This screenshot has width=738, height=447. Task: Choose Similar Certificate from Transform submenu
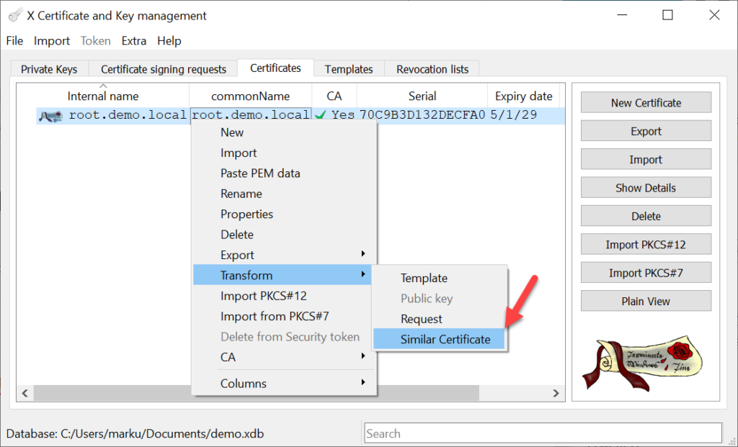pyautogui.click(x=445, y=340)
